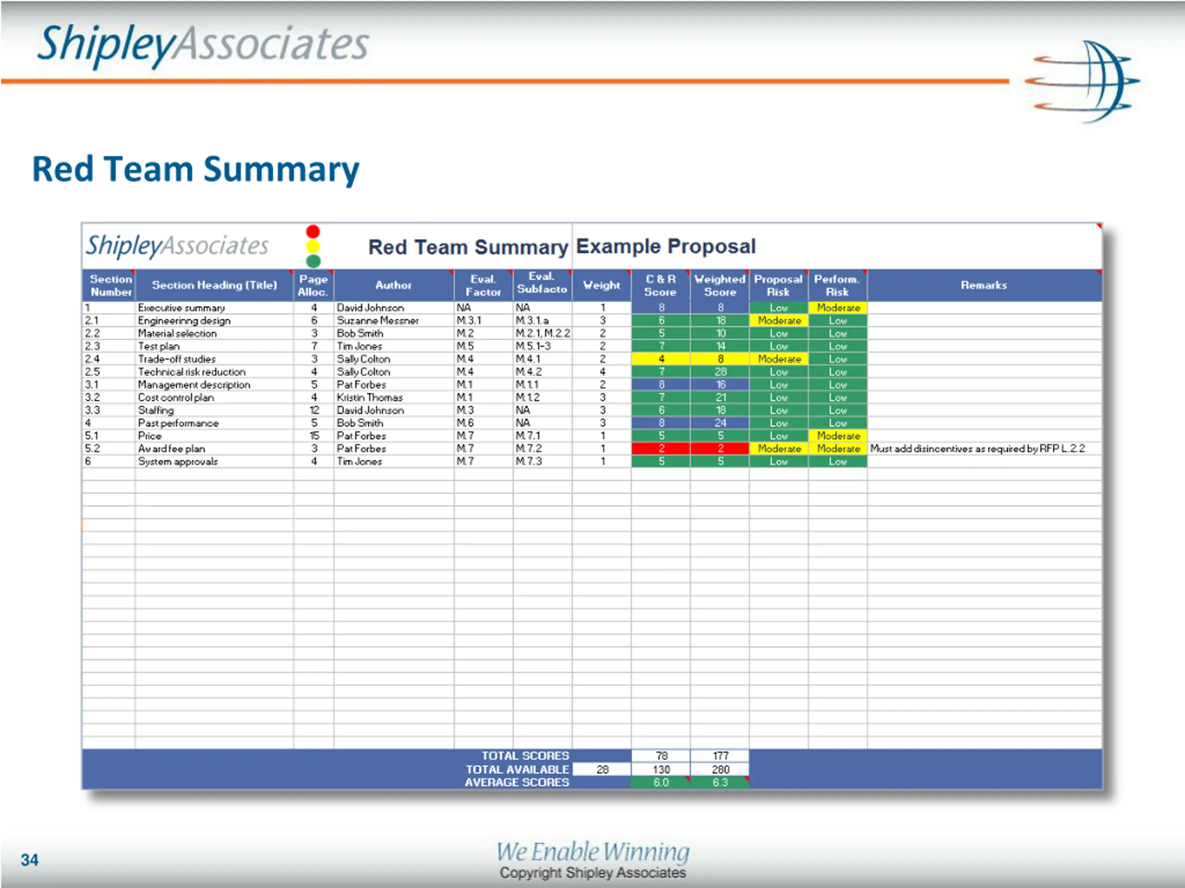Click the green average score '6.3' cell
The image size is (1185, 888).
click(719, 783)
